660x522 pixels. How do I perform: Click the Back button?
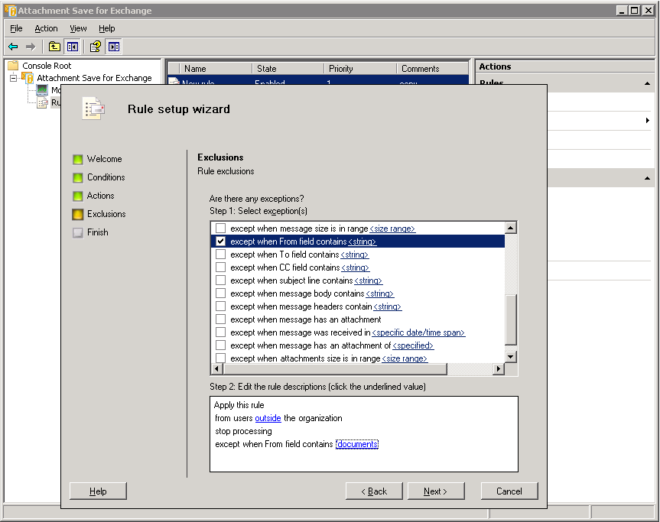coord(374,491)
